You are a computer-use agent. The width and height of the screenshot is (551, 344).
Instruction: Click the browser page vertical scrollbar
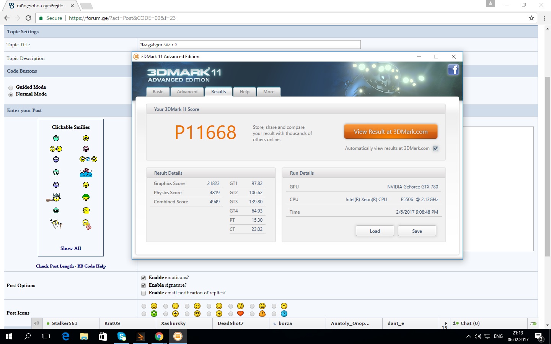[x=548, y=166]
